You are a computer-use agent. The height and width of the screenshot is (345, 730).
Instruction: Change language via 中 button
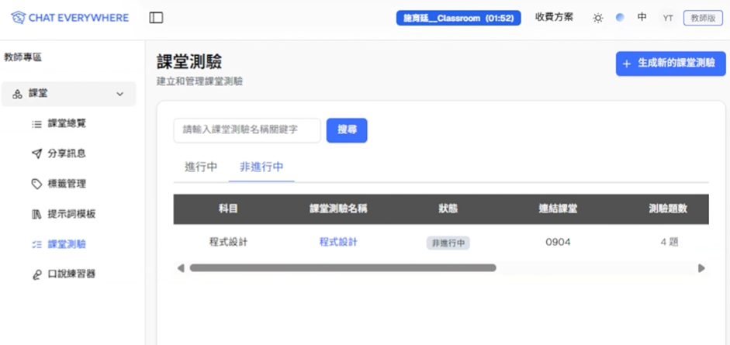point(642,18)
